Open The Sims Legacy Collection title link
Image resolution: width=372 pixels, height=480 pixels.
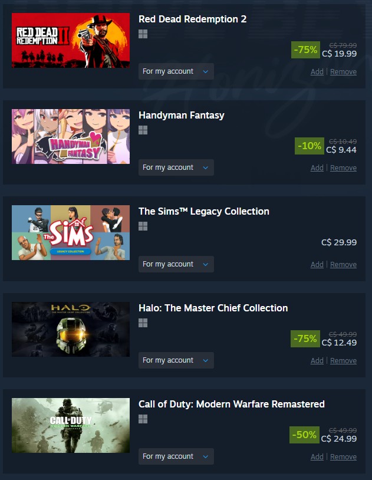click(204, 211)
